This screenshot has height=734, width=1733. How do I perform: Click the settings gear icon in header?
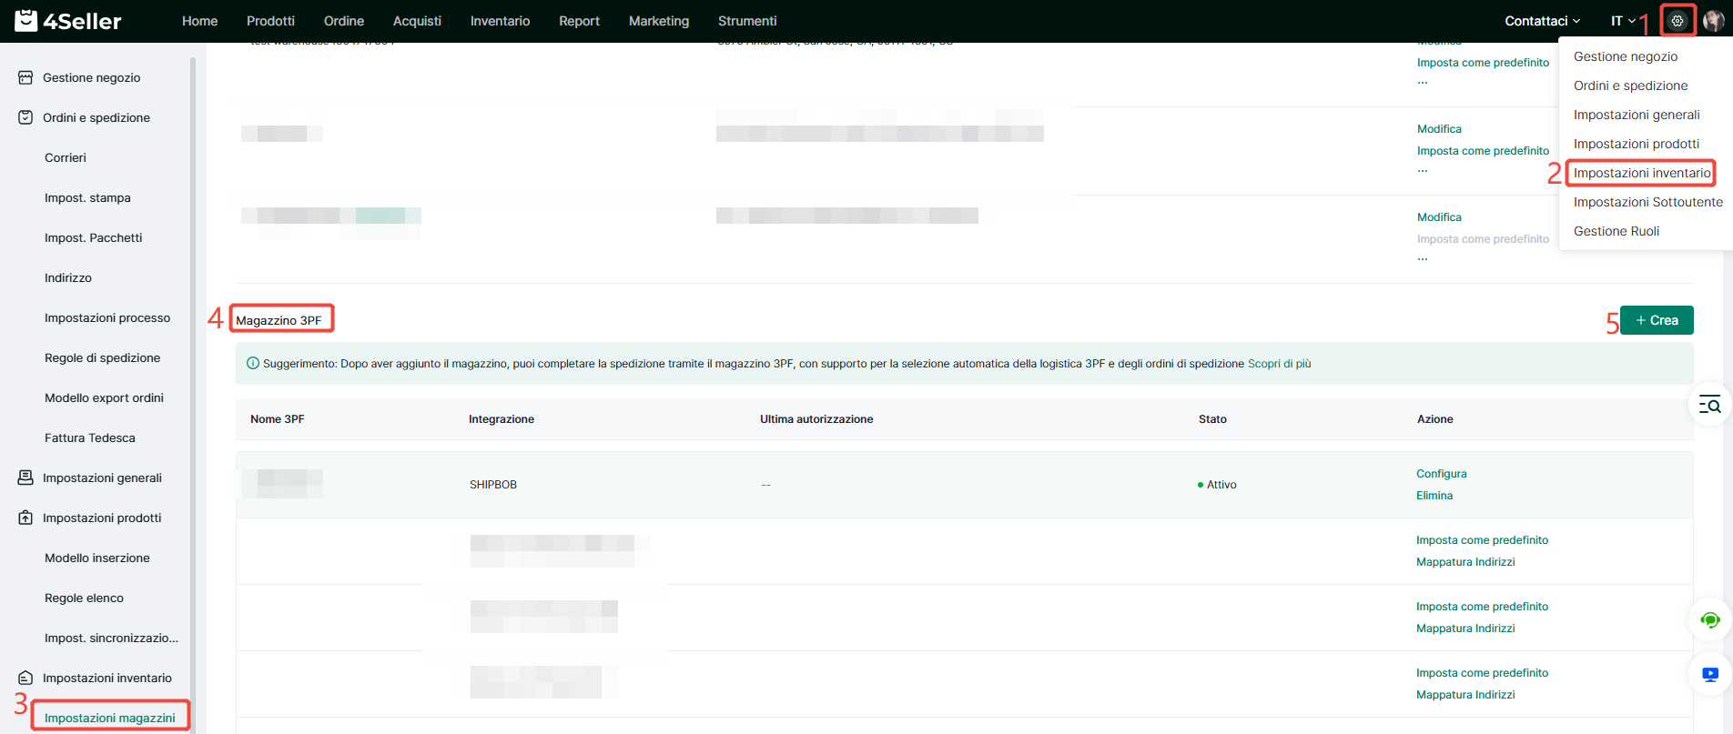pos(1677,21)
